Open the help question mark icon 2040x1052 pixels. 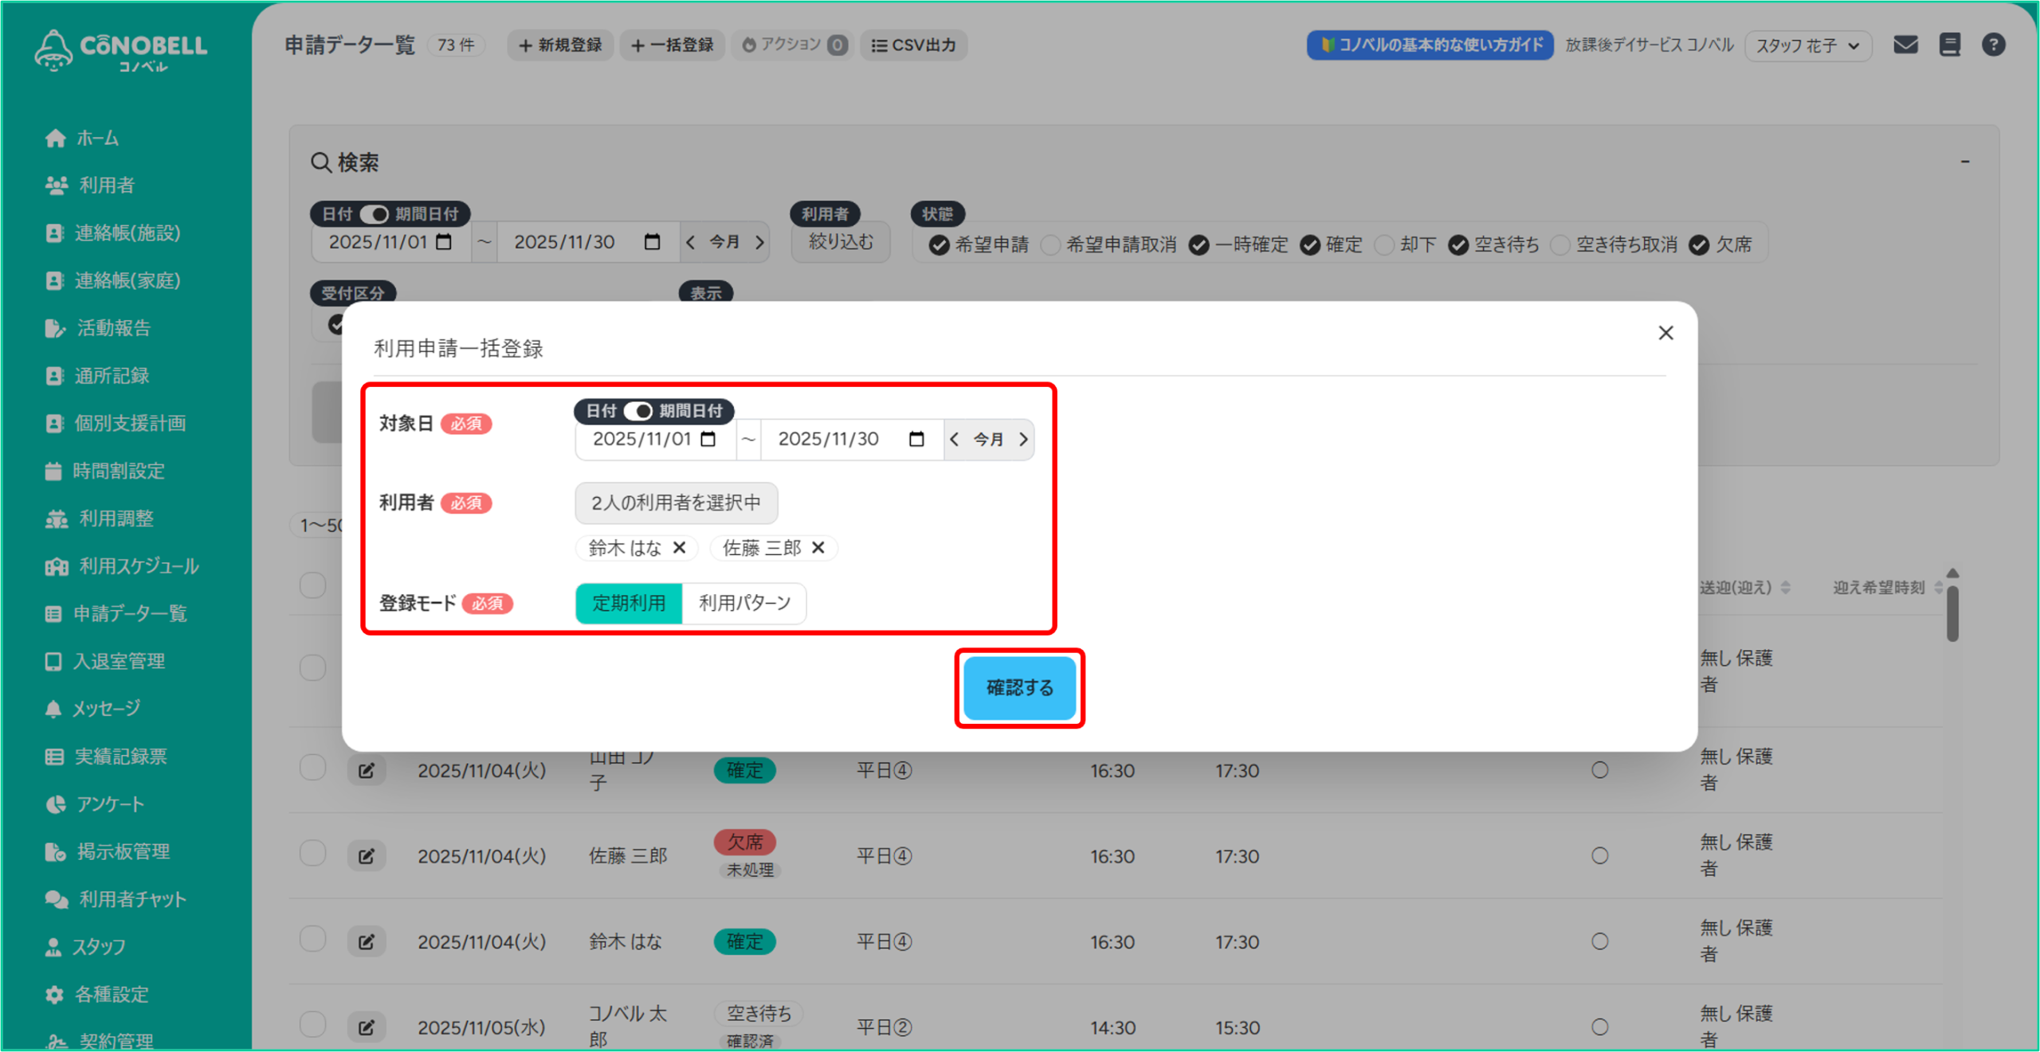(1993, 45)
